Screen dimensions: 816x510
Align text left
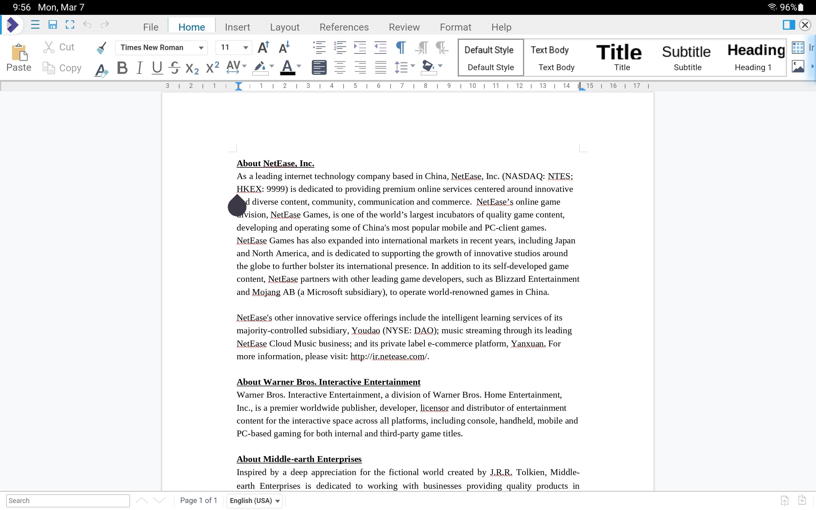319,68
